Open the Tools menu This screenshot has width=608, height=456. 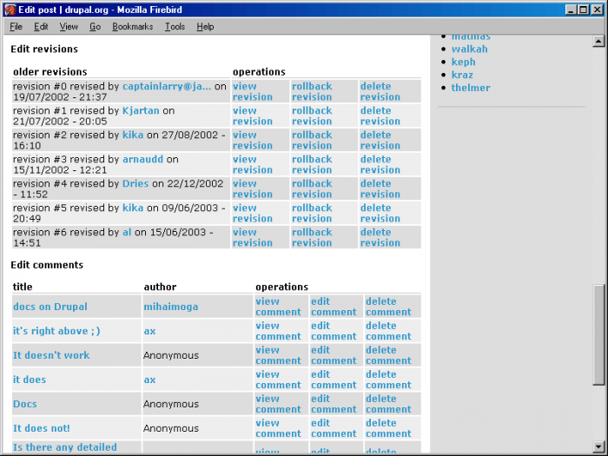pos(175,27)
